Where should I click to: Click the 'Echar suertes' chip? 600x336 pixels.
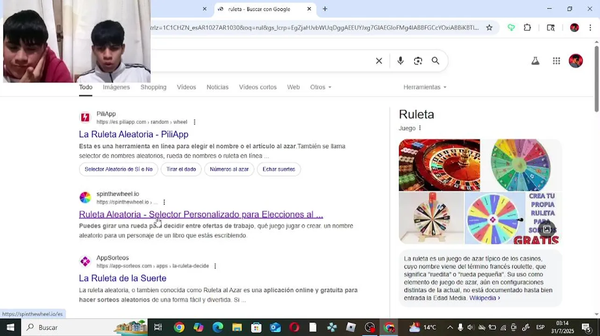279,169
